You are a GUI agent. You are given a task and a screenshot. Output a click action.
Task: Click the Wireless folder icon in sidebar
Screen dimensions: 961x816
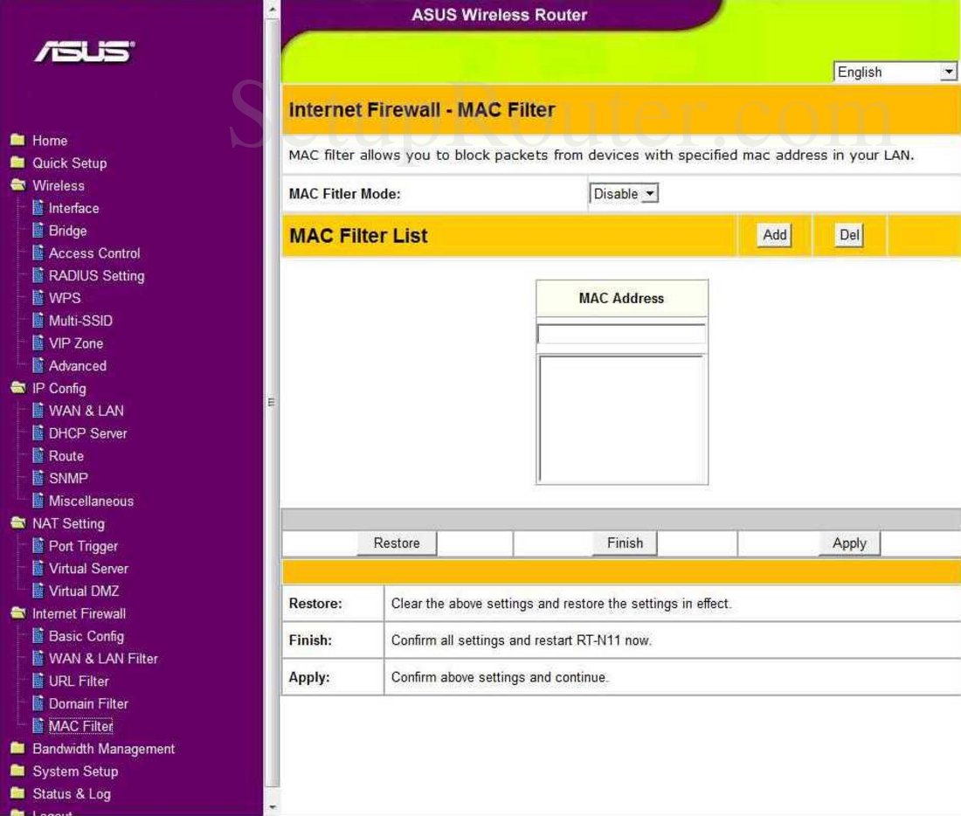[x=19, y=185]
